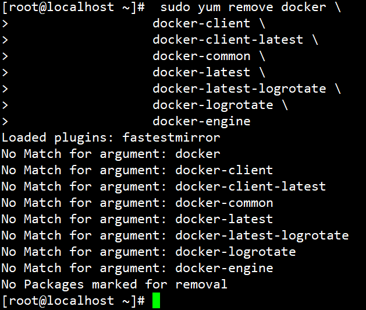
Task: Click "docker-logrotate" in the typed command lines
Action: click(x=212, y=105)
